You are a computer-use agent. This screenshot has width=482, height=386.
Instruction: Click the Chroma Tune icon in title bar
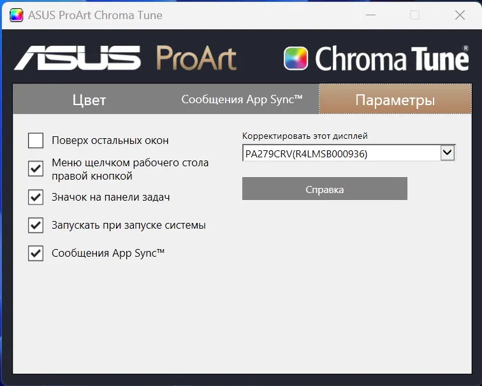pyautogui.click(x=16, y=15)
